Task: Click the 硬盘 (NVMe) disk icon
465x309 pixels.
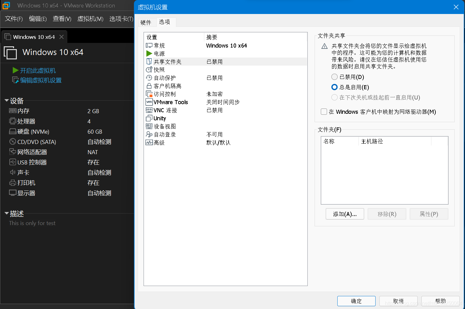Action: point(12,131)
